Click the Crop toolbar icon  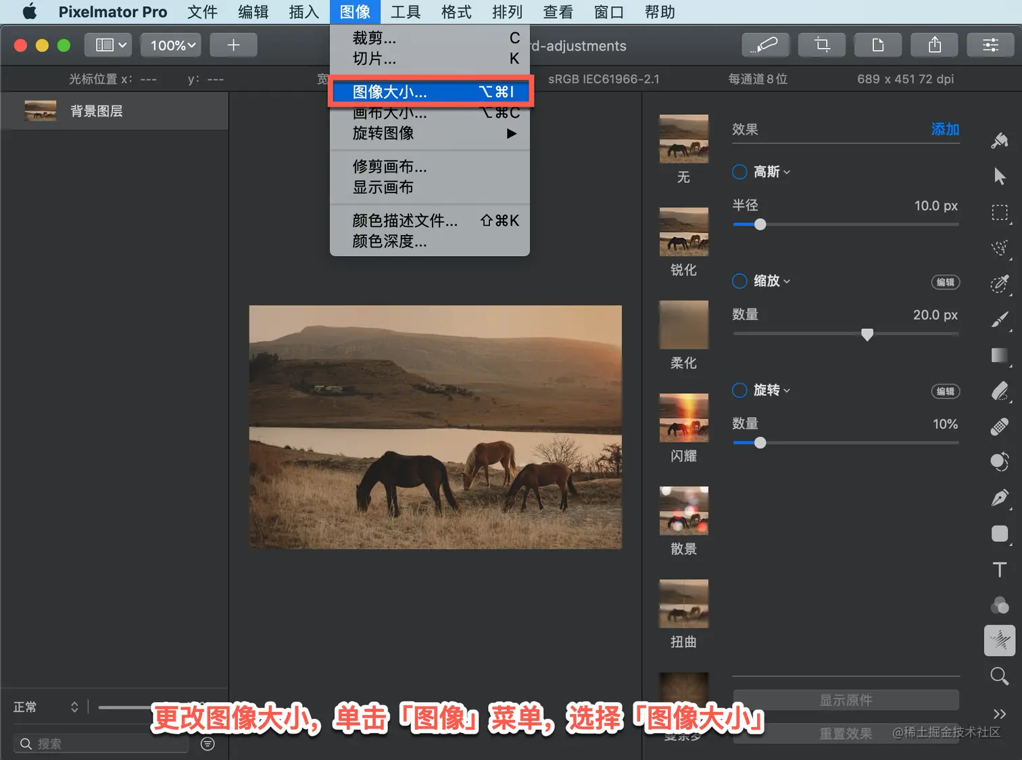tap(822, 45)
